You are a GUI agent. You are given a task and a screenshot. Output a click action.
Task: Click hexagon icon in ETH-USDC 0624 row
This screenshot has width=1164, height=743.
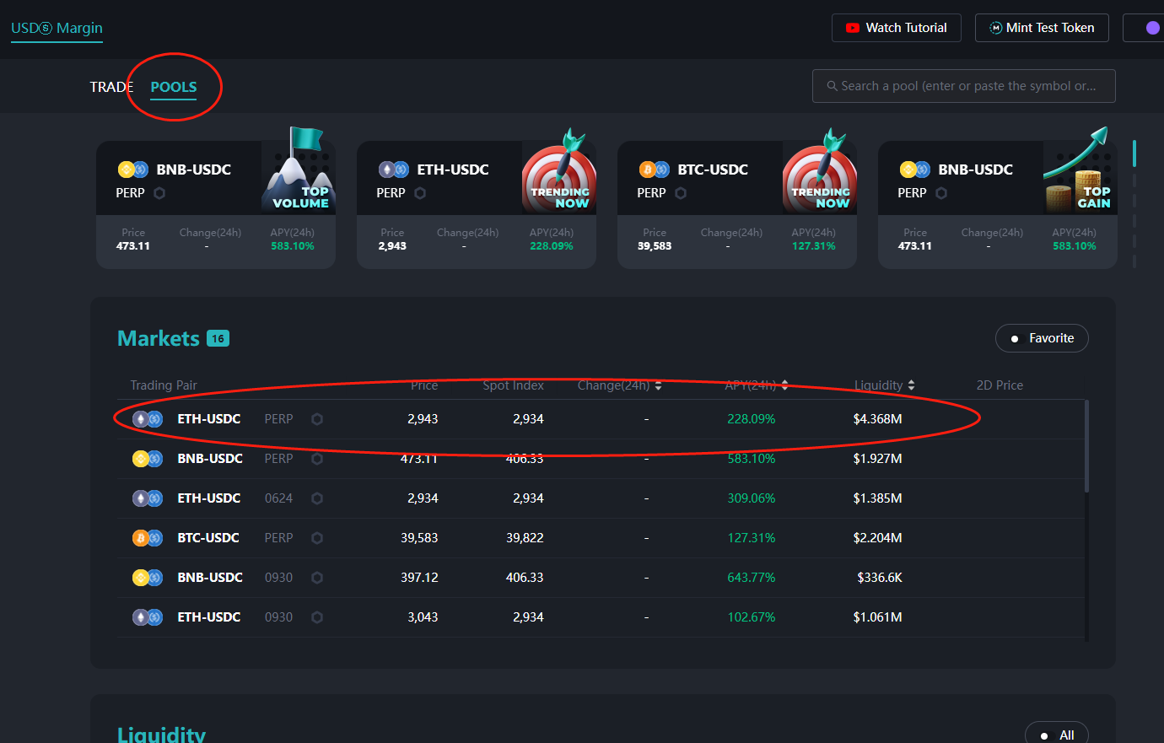[317, 498]
